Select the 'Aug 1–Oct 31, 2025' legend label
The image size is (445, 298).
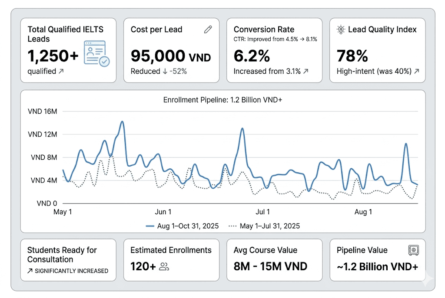188,226
